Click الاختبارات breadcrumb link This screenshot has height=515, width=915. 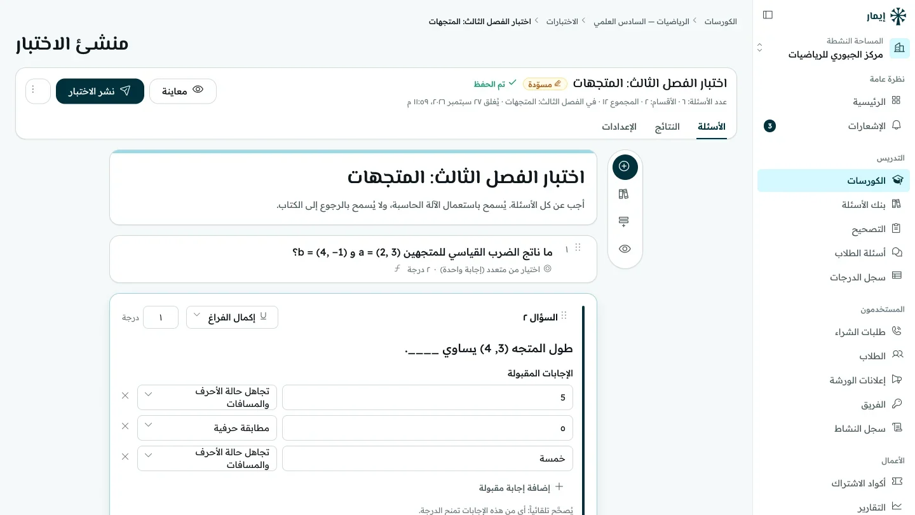(562, 22)
